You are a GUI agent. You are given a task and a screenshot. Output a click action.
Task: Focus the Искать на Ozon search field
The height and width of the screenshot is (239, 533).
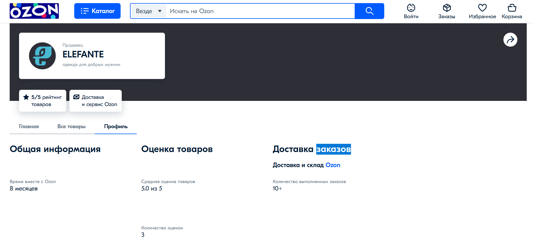coord(260,11)
